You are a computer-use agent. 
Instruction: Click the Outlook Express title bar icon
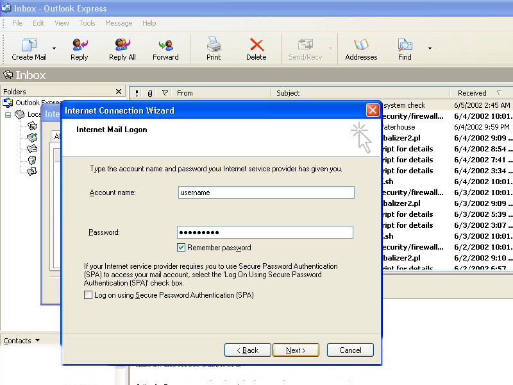pos(6,8)
